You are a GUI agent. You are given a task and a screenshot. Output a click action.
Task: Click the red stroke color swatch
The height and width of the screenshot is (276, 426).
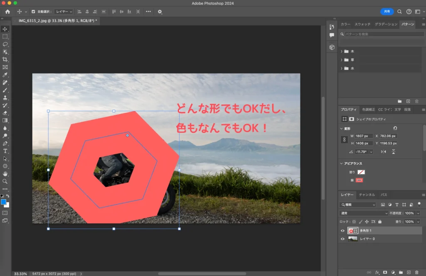[x=359, y=180]
